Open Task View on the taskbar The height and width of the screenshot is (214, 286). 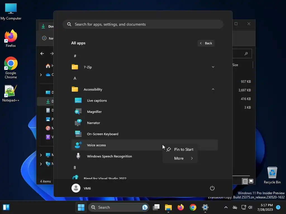pyautogui.click(x=156, y=207)
